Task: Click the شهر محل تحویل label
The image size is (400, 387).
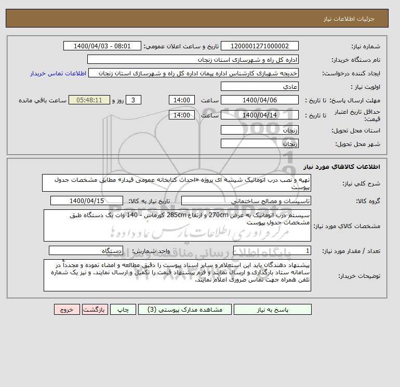Action: (357, 144)
